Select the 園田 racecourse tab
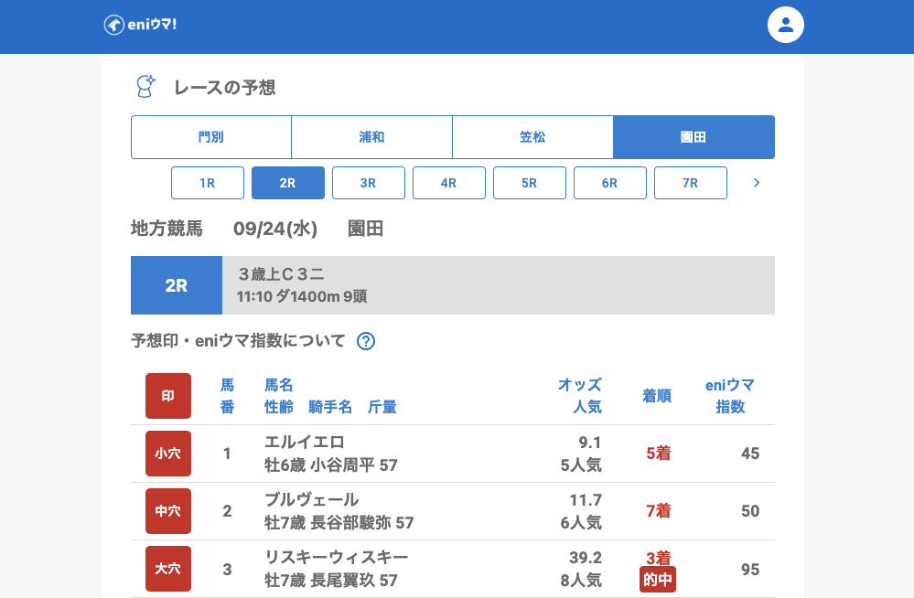Viewport: 914px width, 598px height. coord(694,137)
